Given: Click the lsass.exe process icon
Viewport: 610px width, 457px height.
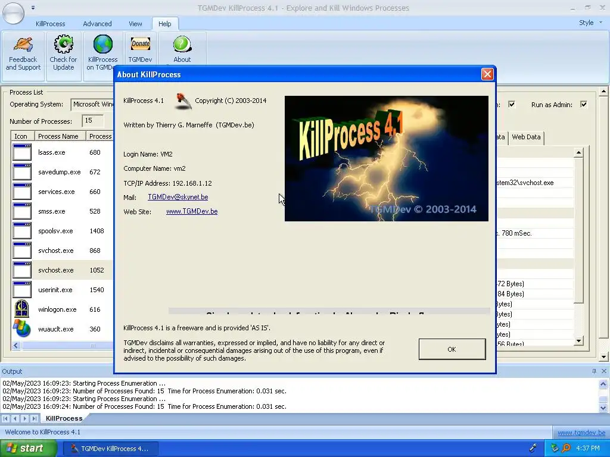Looking at the screenshot, I should point(22,152).
